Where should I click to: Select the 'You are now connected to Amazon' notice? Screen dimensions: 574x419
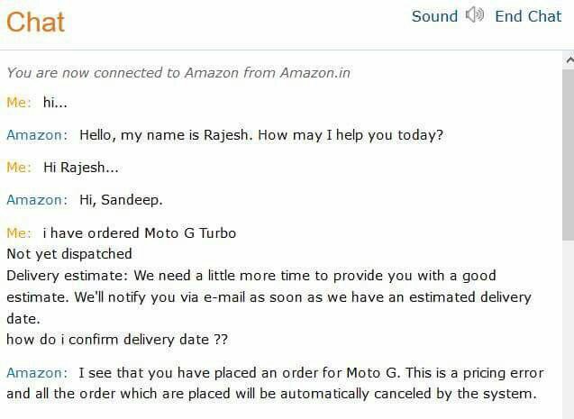[x=178, y=72]
